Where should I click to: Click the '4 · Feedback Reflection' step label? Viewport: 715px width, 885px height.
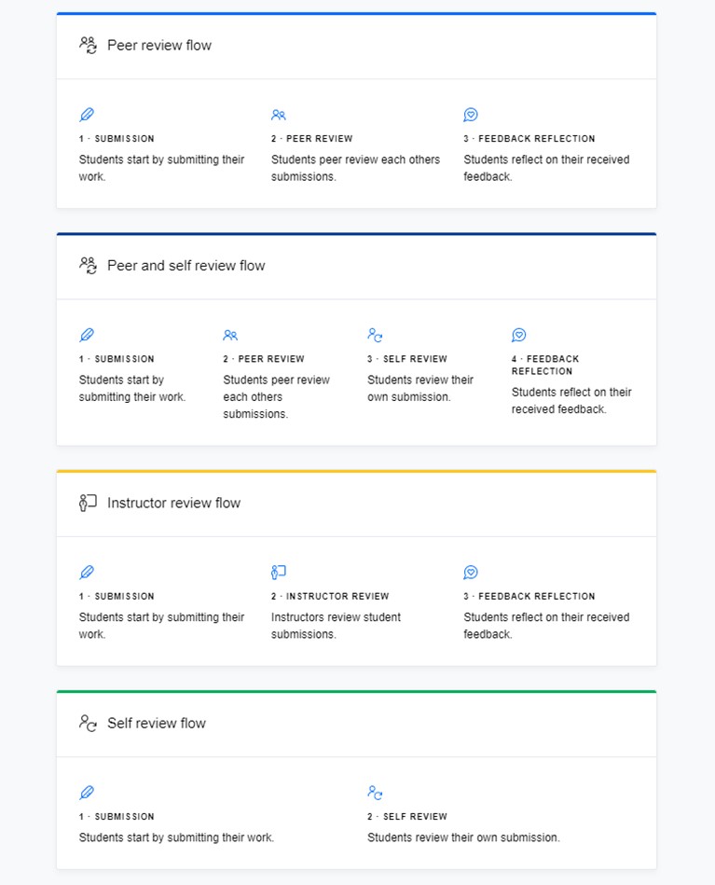pyautogui.click(x=545, y=365)
